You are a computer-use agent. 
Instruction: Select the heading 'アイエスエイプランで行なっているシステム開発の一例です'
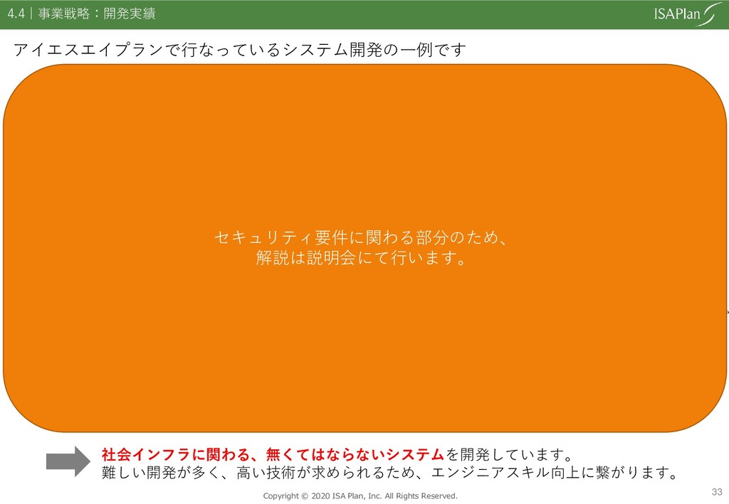(x=240, y=50)
